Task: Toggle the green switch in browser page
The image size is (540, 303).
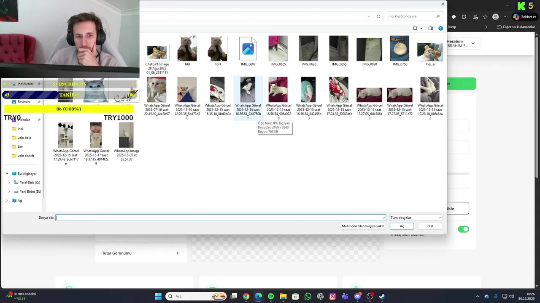Action: [463, 229]
